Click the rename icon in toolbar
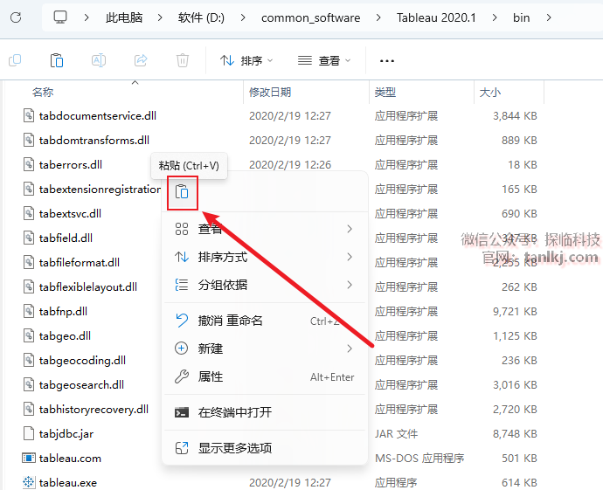603x490 pixels. [99, 60]
